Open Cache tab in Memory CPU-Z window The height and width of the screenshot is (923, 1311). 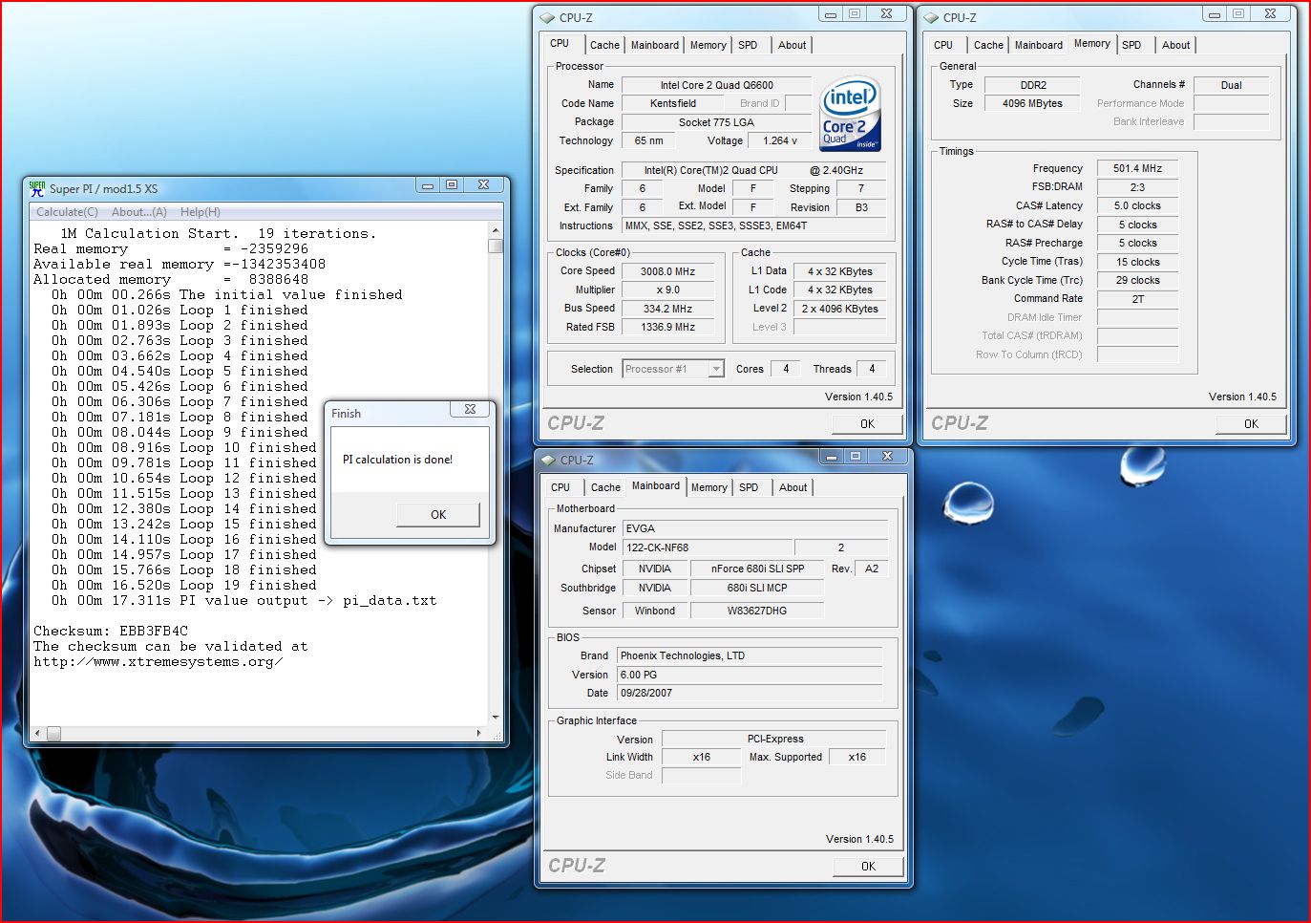(x=988, y=45)
